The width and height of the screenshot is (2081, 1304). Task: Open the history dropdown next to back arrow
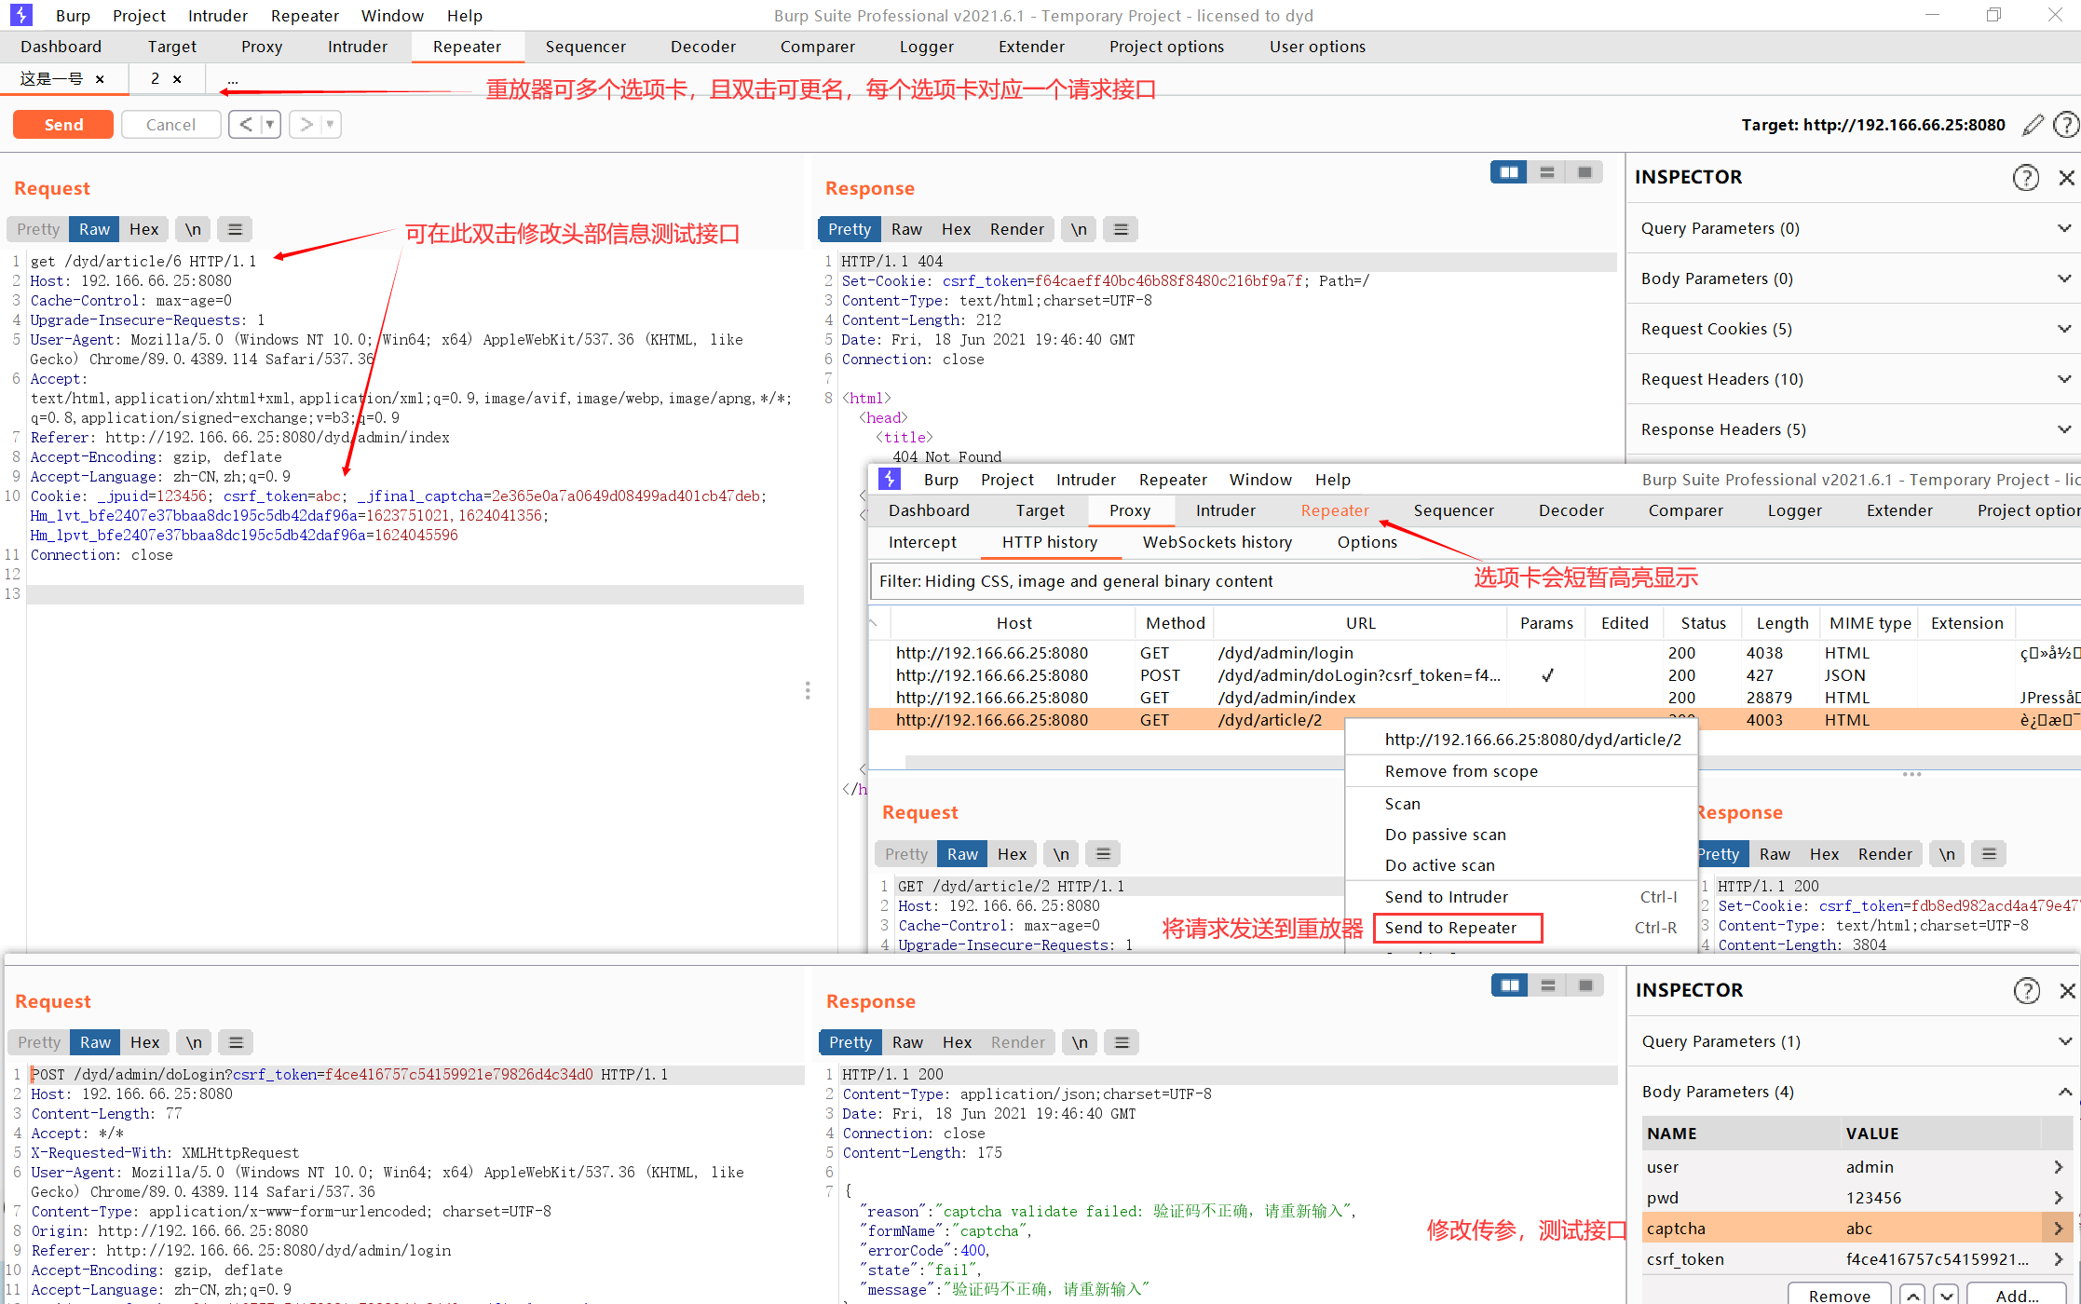(270, 125)
